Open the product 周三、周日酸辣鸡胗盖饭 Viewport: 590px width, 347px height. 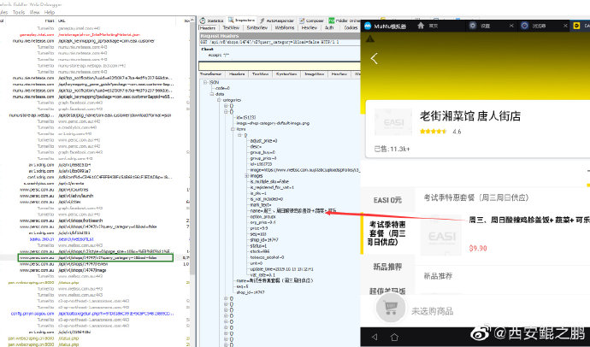click(x=529, y=221)
